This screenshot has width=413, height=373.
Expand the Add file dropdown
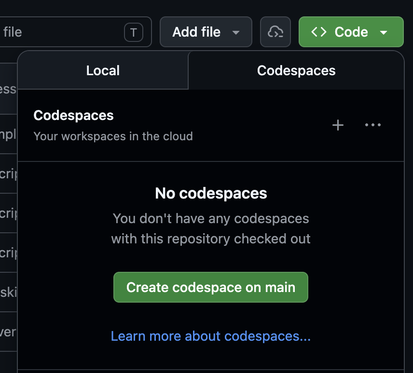(206, 32)
